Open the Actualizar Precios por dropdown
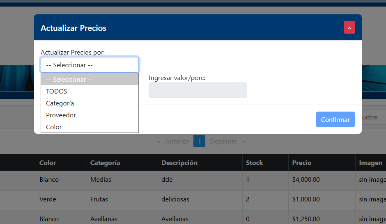386x224 pixels. pos(90,65)
